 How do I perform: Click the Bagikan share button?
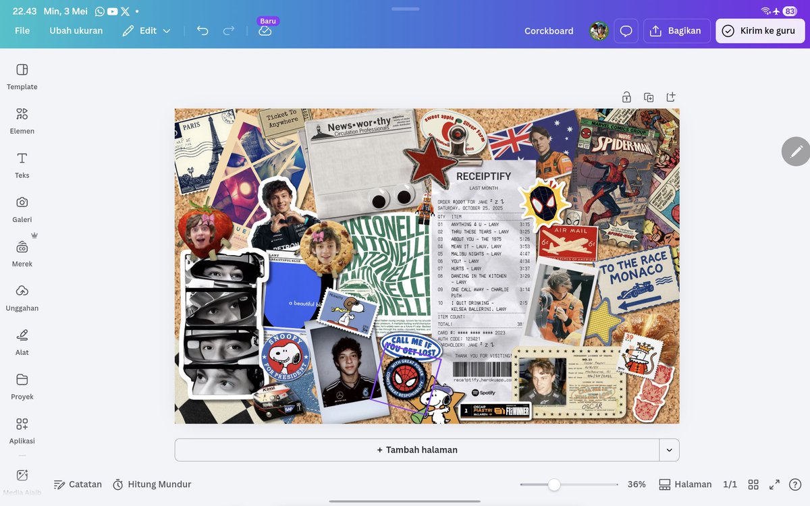pyautogui.click(x=676, y=31)
